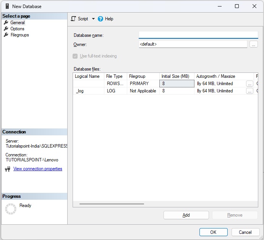Screen dimensions: 264x240
Task: Click the Help label in toolbar
Action: [x=109, y=19]
